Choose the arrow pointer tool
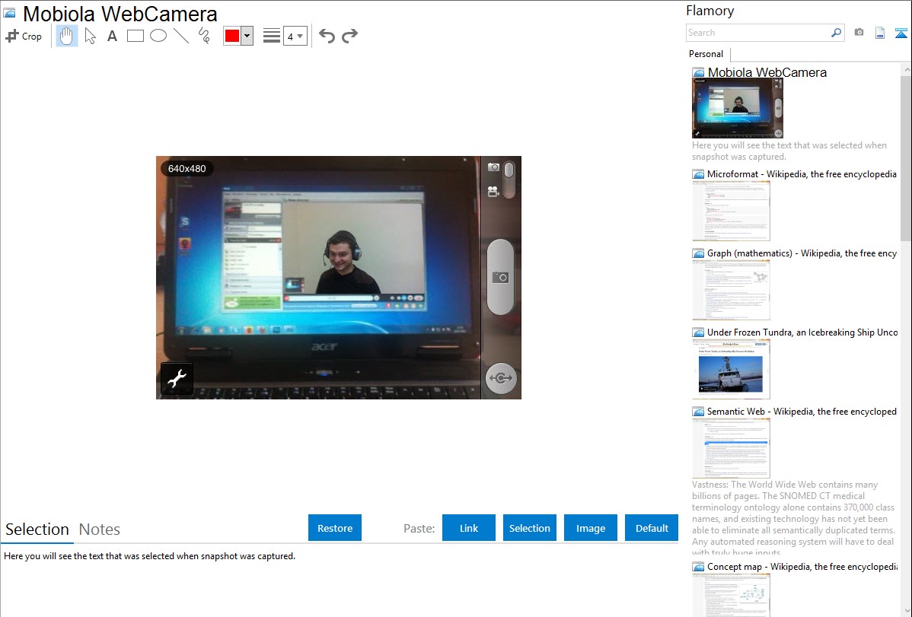 click(90, 36)
